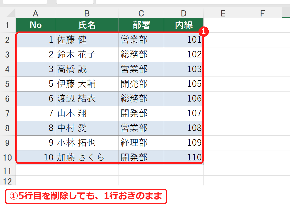Select row 7 header

tap(7, 114)
